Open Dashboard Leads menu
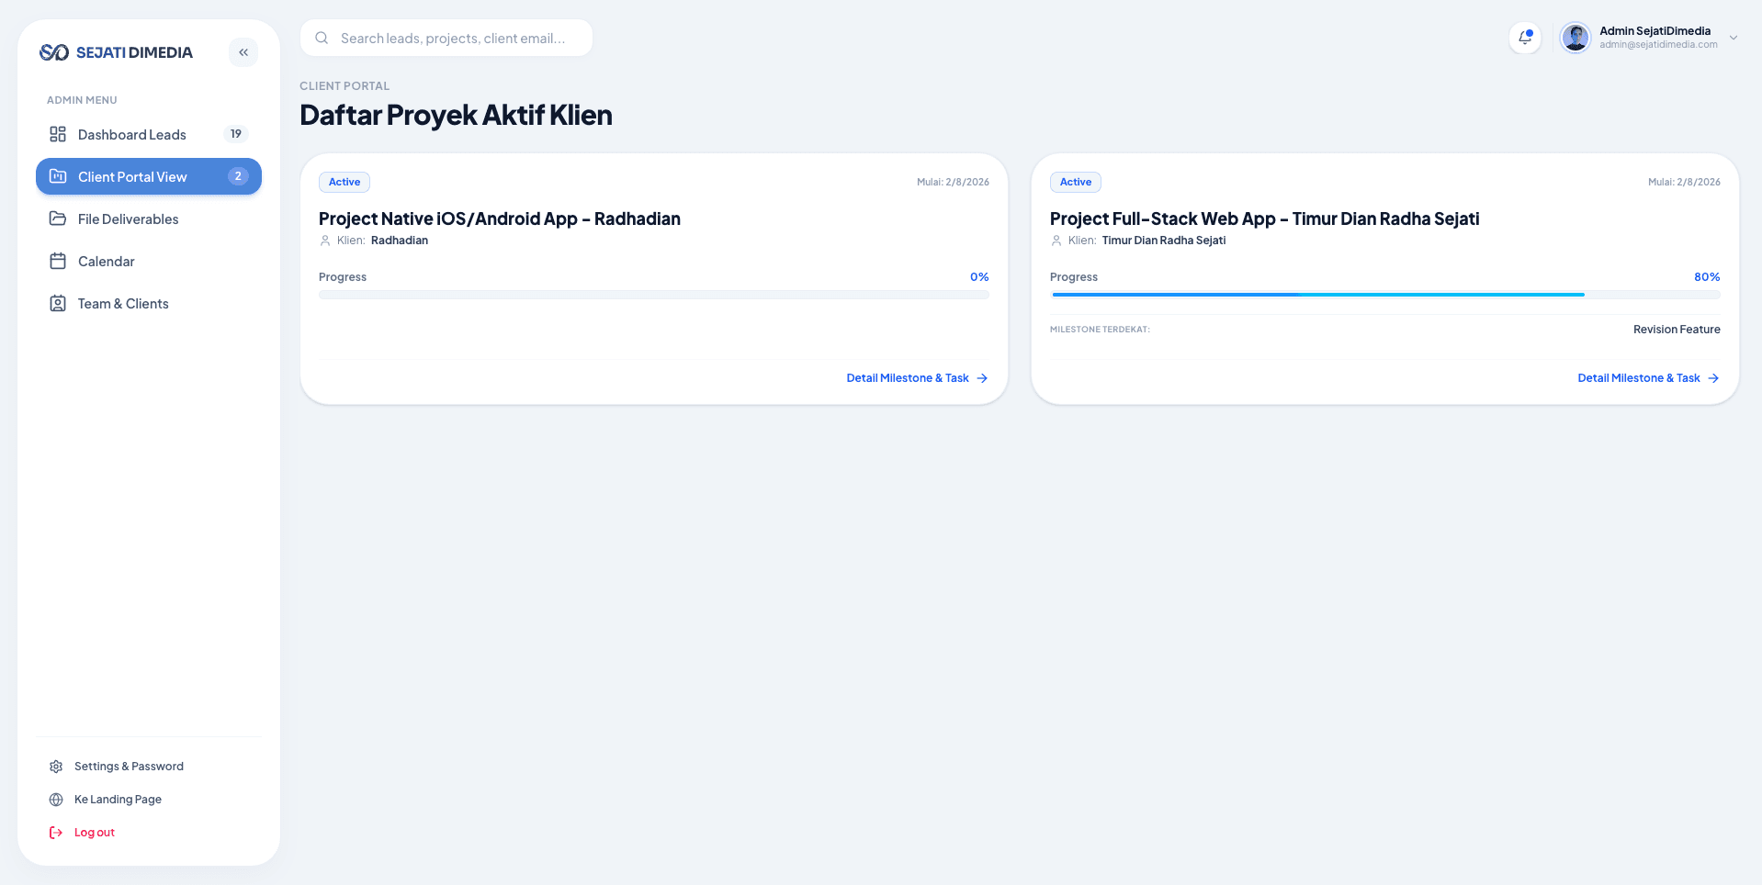Viewport: 1762px width, 885px height. (x=149, y=134)
